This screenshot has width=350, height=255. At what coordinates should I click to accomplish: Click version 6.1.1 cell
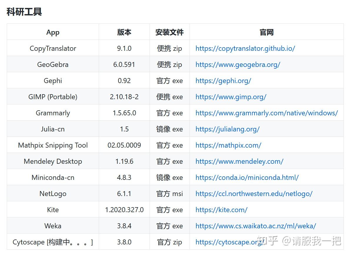(124, 194)
